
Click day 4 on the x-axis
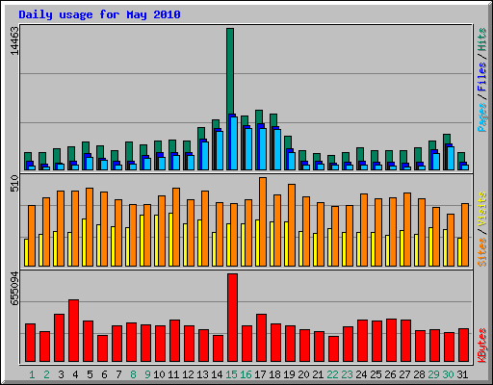(x=75, y=374)
